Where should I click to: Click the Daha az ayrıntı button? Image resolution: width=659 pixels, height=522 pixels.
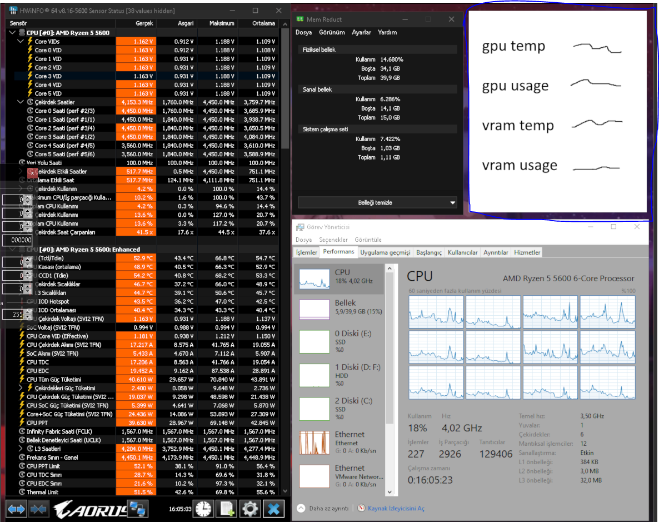(x=323, y=508)
